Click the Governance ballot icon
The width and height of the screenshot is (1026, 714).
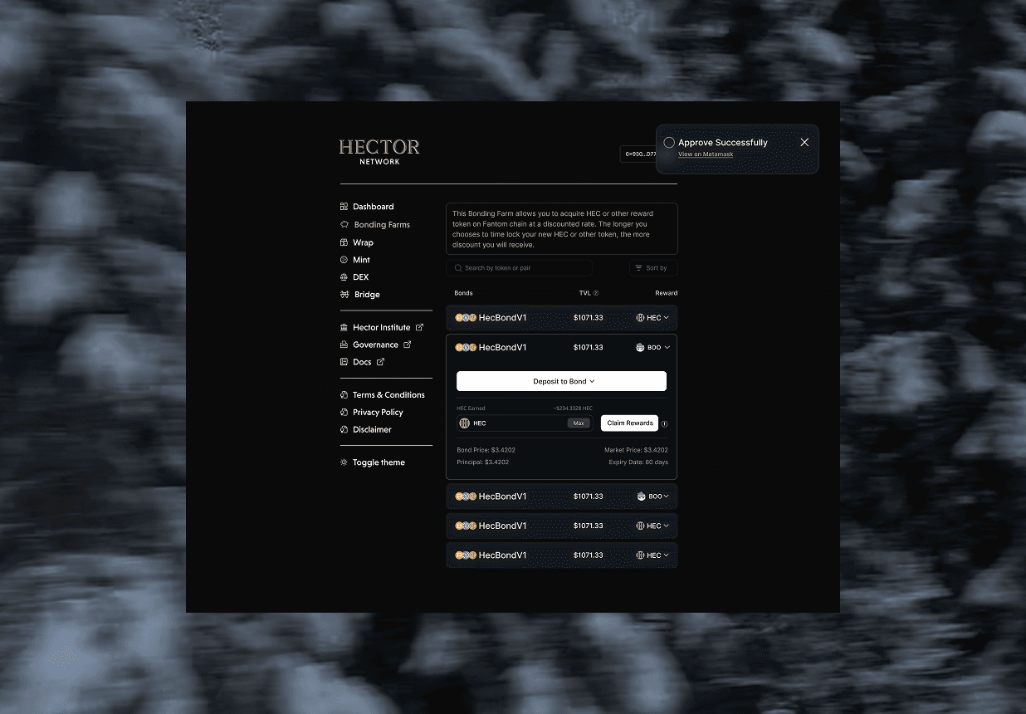coord(344,345)
